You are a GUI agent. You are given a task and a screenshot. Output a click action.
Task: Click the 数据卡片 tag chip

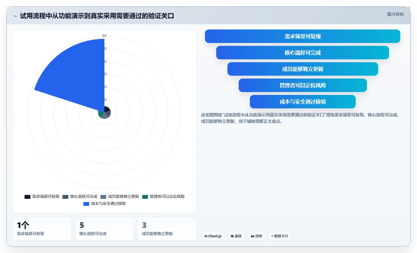coord(280,236)
